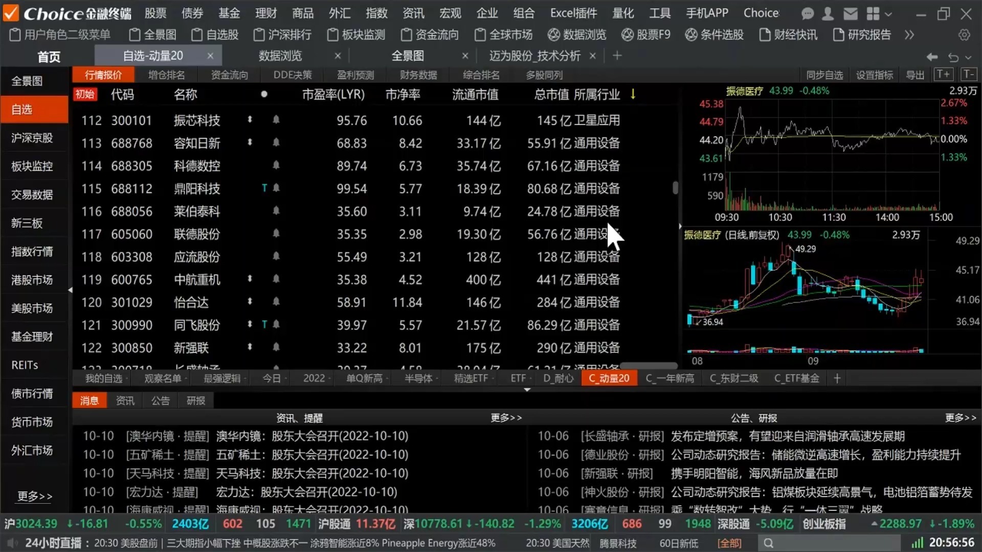The width and height of the screenshot is (982, 552).
Task: Open the 条件选股 stock screener icon
Action: point(714,35)
